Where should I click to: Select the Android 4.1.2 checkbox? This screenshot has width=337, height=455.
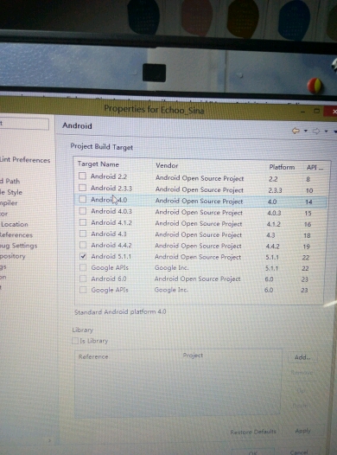coord(83,222)
